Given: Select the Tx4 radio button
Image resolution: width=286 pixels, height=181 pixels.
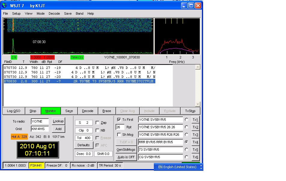Looking at the screenshot, I should 186,142.
